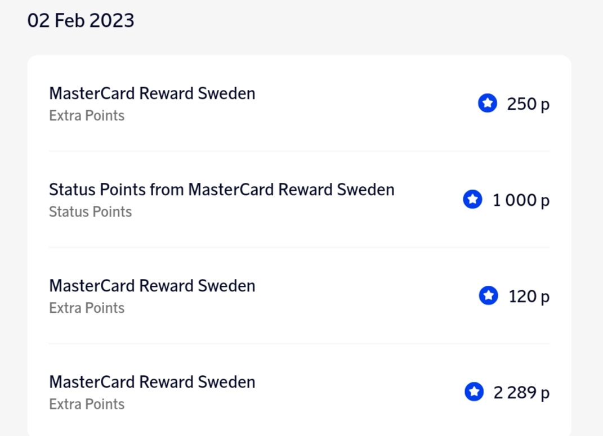The width and height of the screenshot is (603, 436).
Task: Select the 120 p points value
Action: [529, 296]
